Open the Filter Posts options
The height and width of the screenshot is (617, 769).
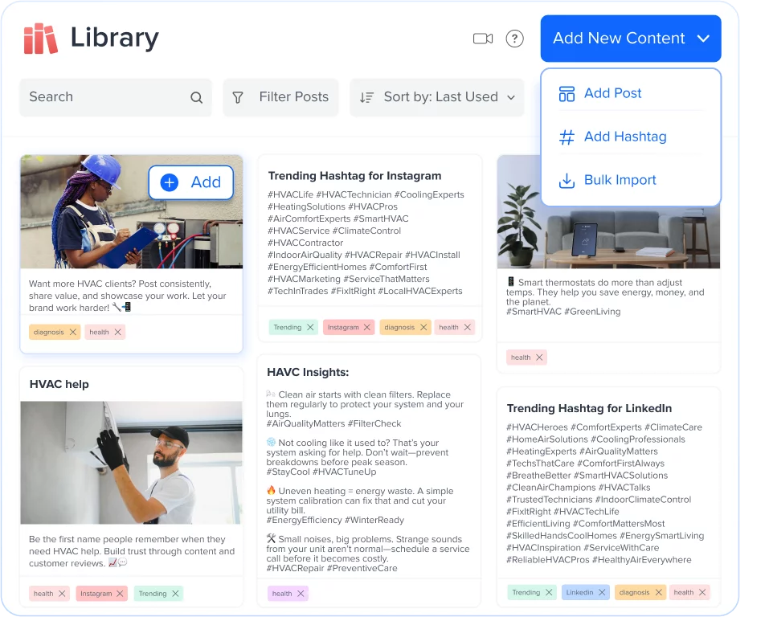point(280,97)
